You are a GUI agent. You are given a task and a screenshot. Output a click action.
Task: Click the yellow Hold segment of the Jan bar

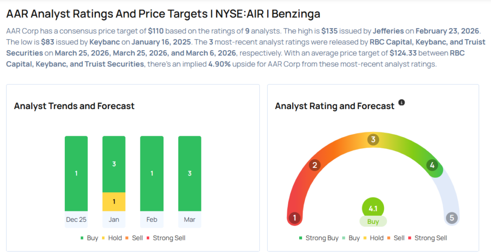114,202
